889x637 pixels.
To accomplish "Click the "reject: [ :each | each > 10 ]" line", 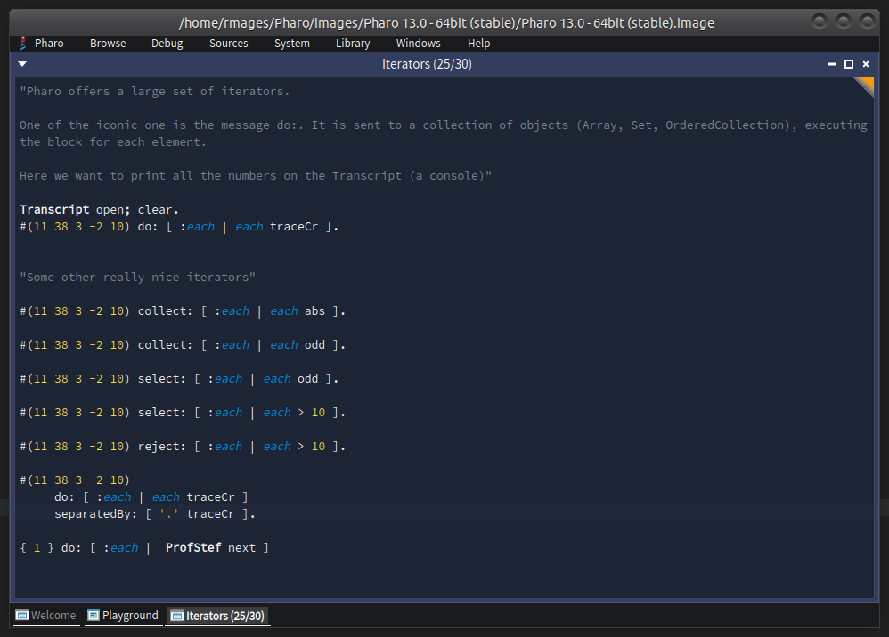I will (183, 447).
